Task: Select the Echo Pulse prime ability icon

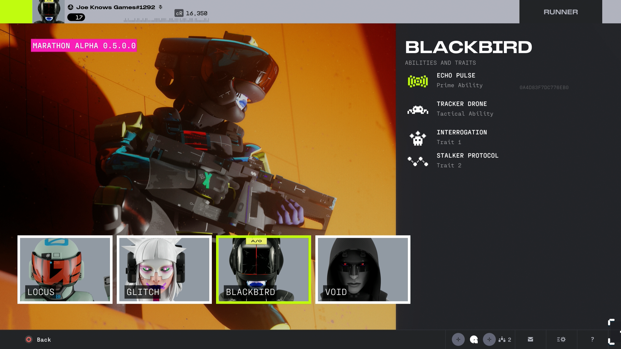Action: click(418, 81)
